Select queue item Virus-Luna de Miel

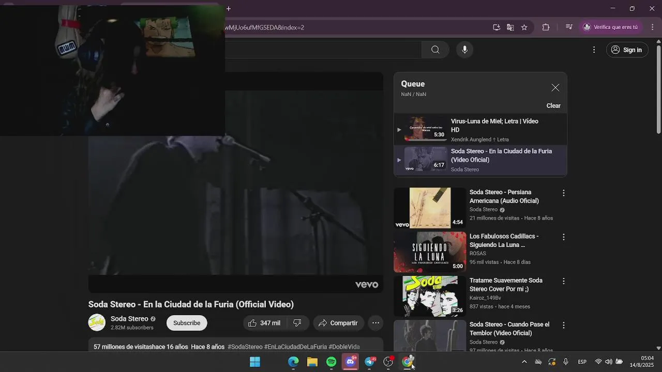tap(480, 130)
